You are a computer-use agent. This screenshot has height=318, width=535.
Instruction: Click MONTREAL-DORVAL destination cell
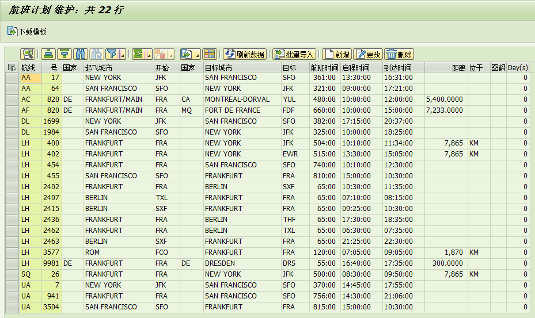(242, 99)
